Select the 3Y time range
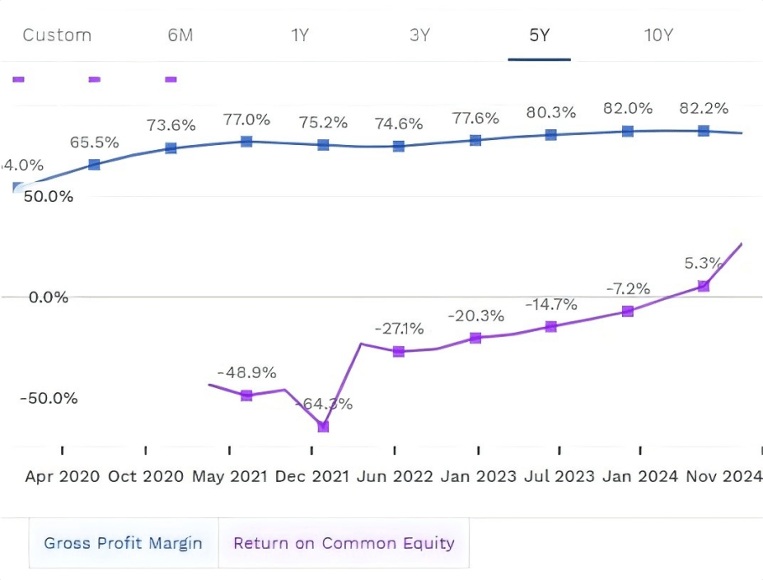Screen dimensions: 763x580 click(x=420, y=35)
